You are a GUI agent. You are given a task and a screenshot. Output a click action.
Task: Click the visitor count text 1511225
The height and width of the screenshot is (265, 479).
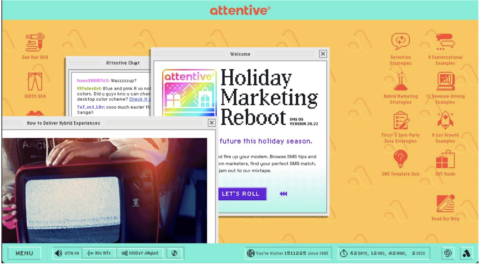coord(295,253)
